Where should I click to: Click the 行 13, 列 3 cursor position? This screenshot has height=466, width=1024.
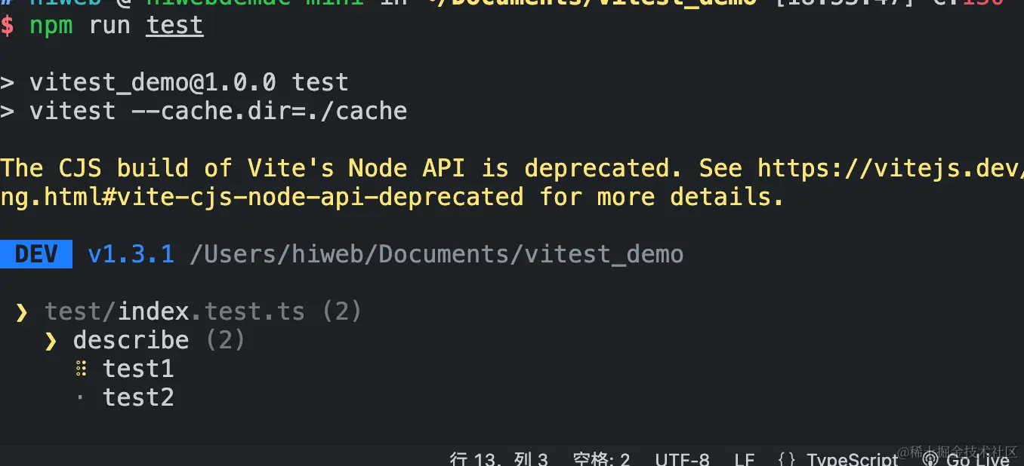point(499,459)
